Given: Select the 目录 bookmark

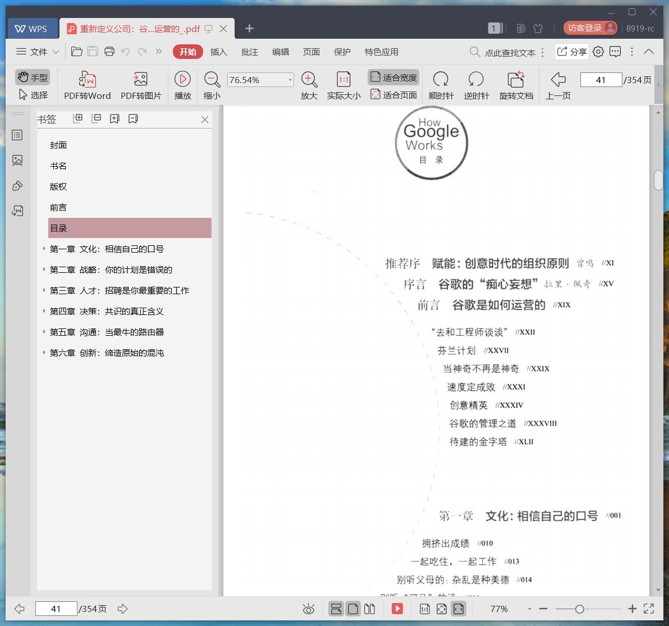Looking at the screenshot, I should click(x=130, y=228).
